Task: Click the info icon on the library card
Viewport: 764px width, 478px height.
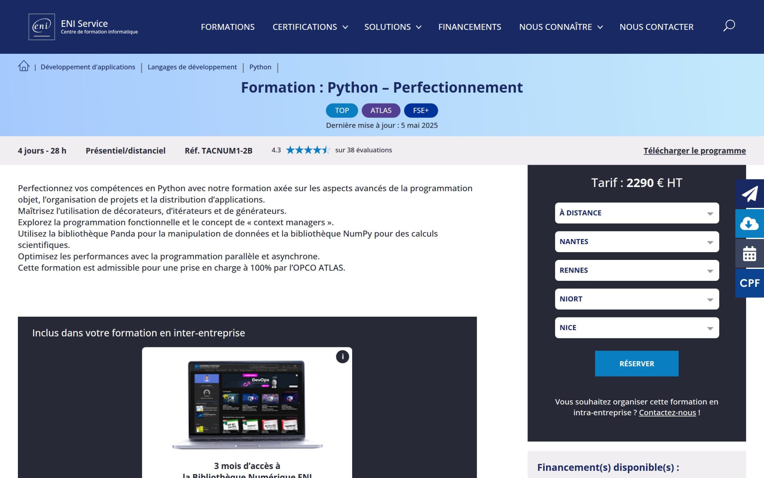Action: click(342, 357)
